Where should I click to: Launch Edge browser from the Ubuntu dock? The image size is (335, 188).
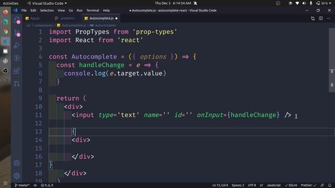point(5,22)
